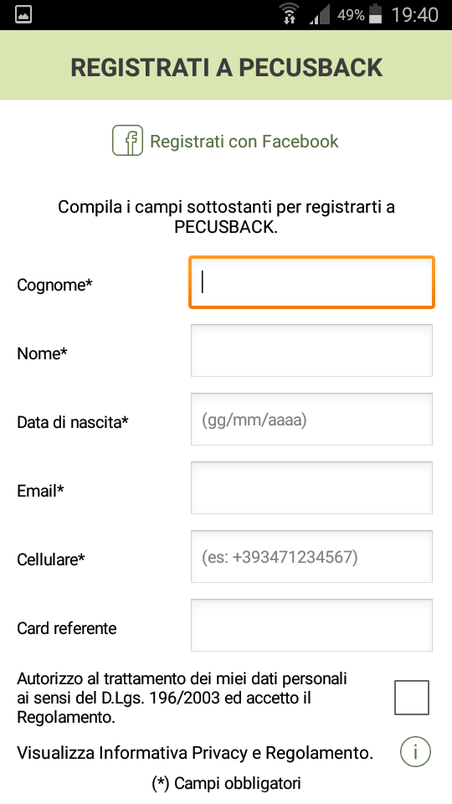The width and height of the screenshot is (452, 804).
Task: Select the Email input field
Action: (x=311, y=487)
